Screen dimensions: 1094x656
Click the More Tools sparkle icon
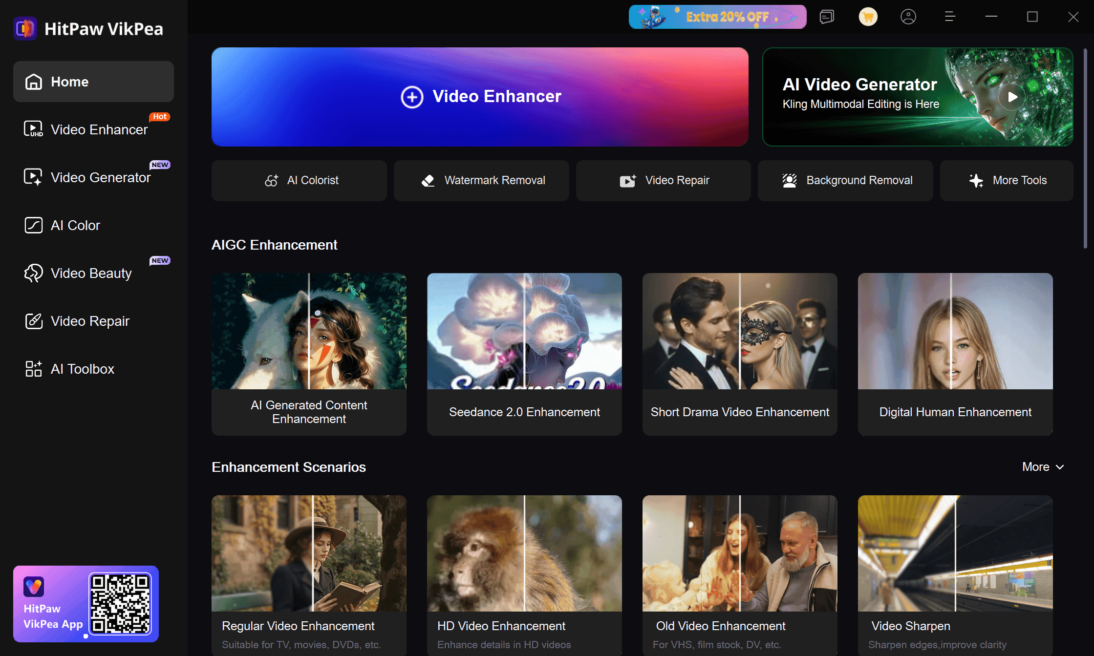point(976,181)
